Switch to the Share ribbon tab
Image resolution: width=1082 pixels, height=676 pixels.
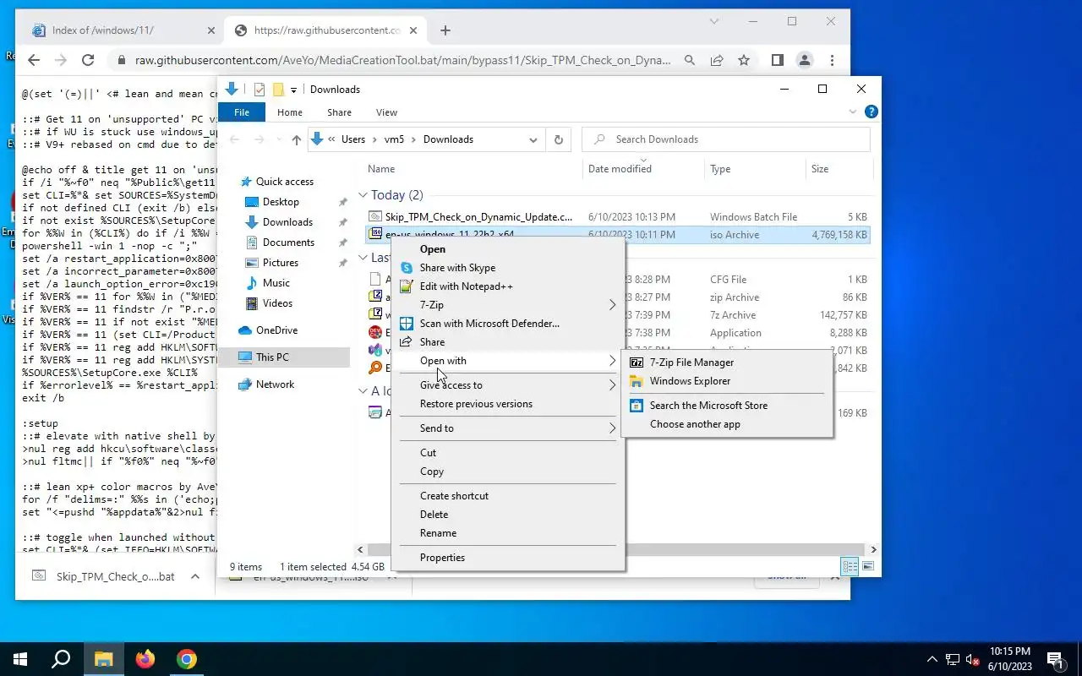(339, 112)
